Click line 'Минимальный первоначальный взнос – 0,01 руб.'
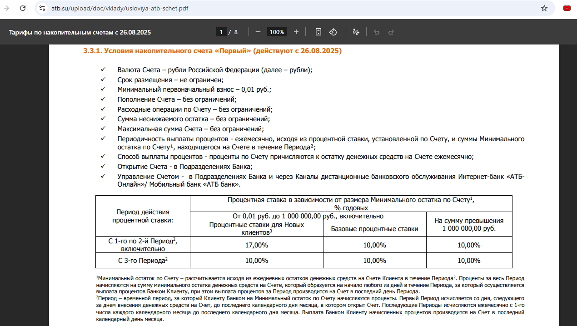The width and height of the screenshot is (577, 326). [194, 89]
